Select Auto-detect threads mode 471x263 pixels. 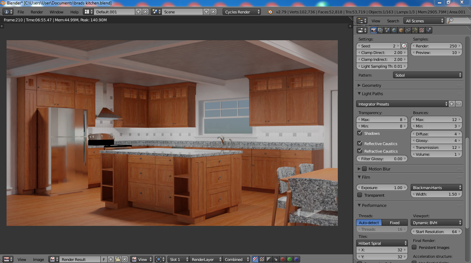pos(369,222)
